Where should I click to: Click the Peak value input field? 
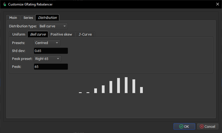tap(51, 66)
